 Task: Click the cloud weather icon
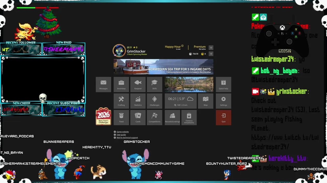coord(190,99)
